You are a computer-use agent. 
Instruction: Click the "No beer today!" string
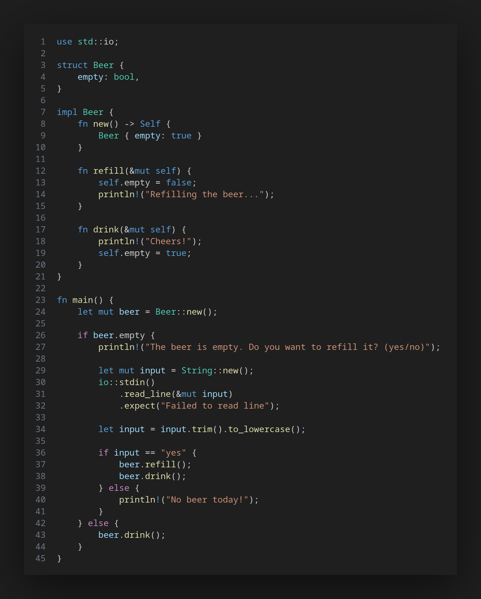coord(207,500)
